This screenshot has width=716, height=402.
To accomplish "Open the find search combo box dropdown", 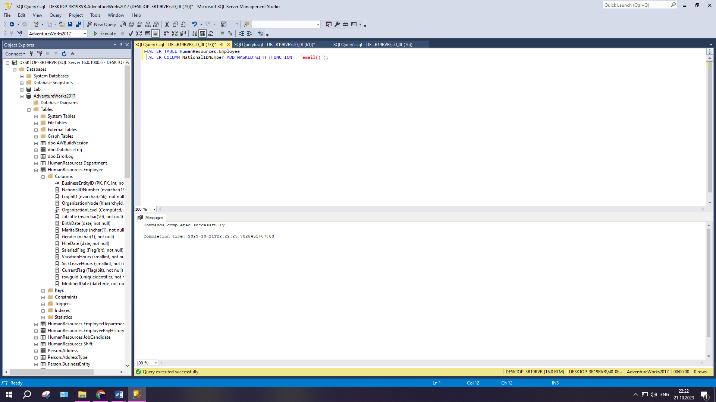I will click(x=318, y=24).
